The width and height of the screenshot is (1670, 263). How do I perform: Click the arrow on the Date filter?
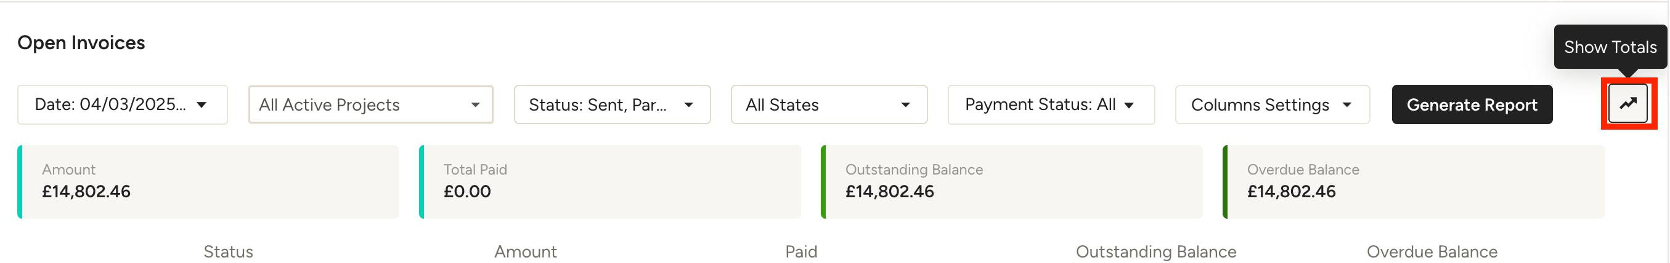pos(202,104)
